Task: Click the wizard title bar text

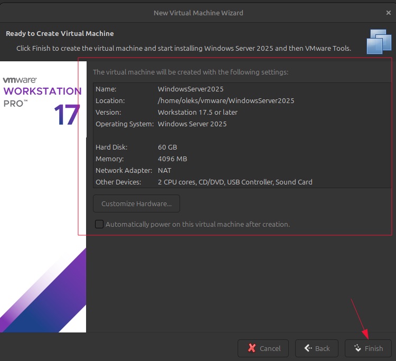Action: click(198, 13)
